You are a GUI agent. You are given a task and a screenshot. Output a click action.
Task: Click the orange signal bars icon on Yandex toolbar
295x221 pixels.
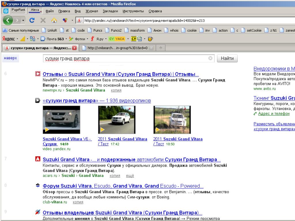coord(23,39)
